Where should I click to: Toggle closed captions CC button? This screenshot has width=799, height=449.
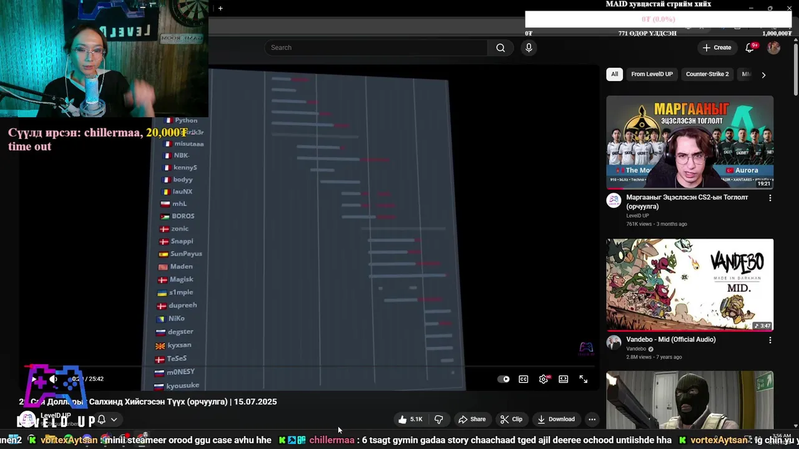[x=523, y=379]
